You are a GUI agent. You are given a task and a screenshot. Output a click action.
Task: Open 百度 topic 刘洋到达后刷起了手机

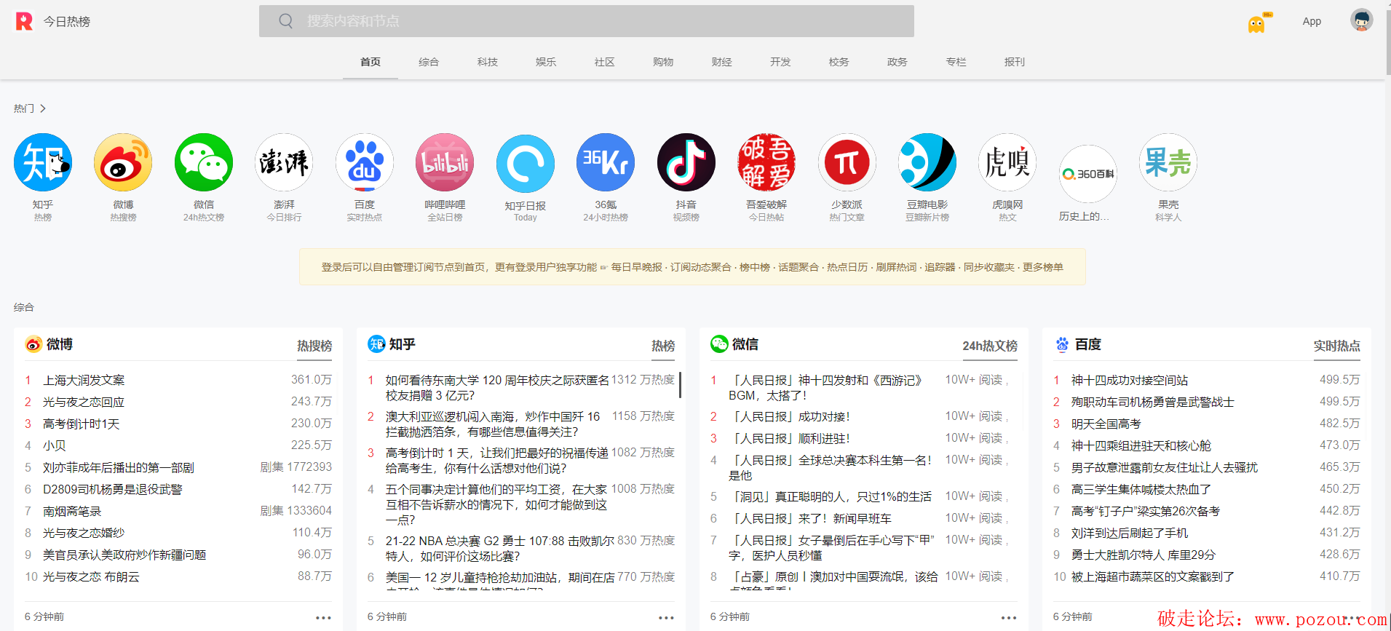tap(1130, 533)
